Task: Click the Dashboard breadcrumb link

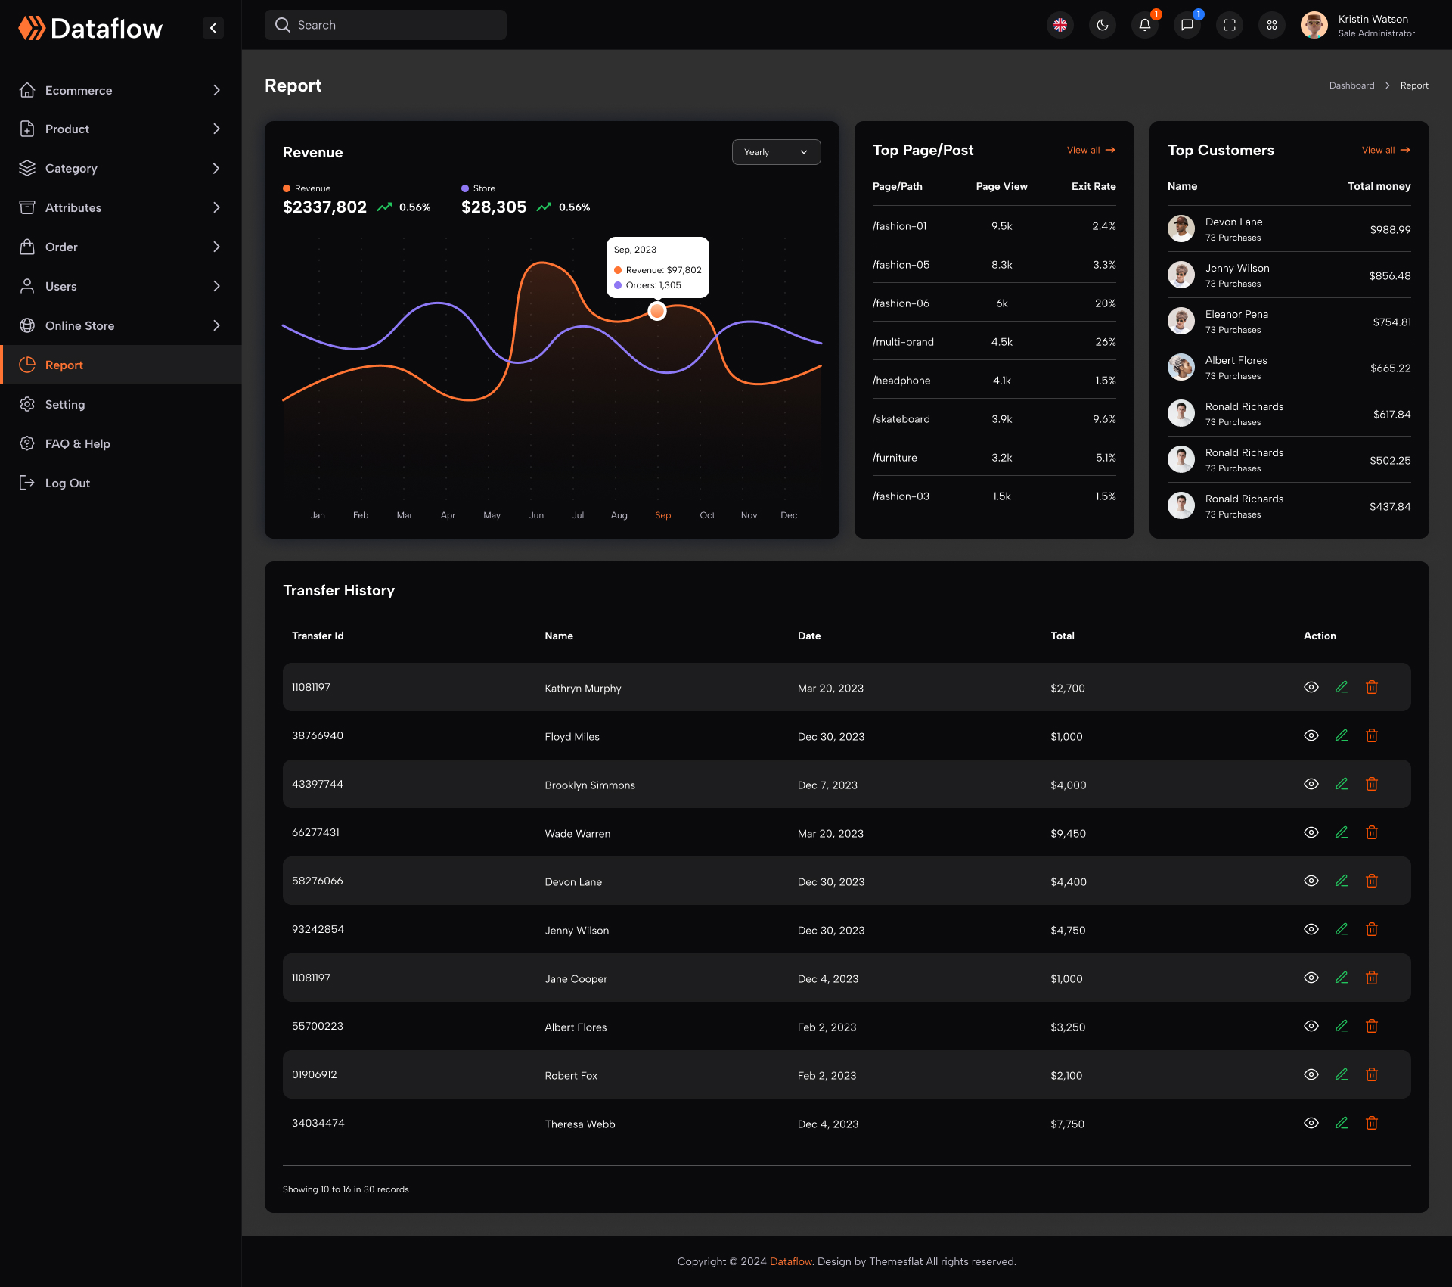Action: [x=1351, y=85]
